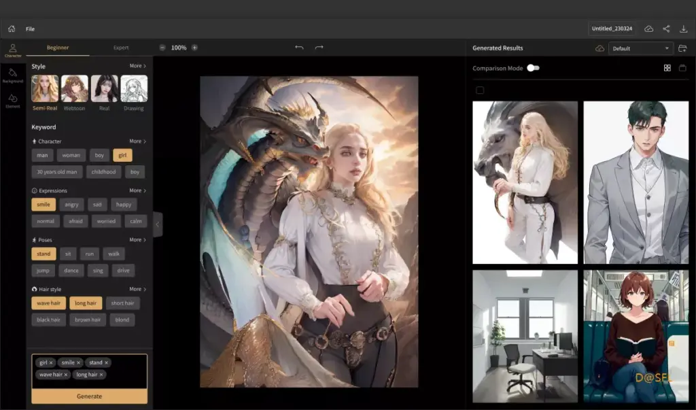Open the Background sidebar panel
The width and height of the screenshot is (696, 410).
click(13, 75)
